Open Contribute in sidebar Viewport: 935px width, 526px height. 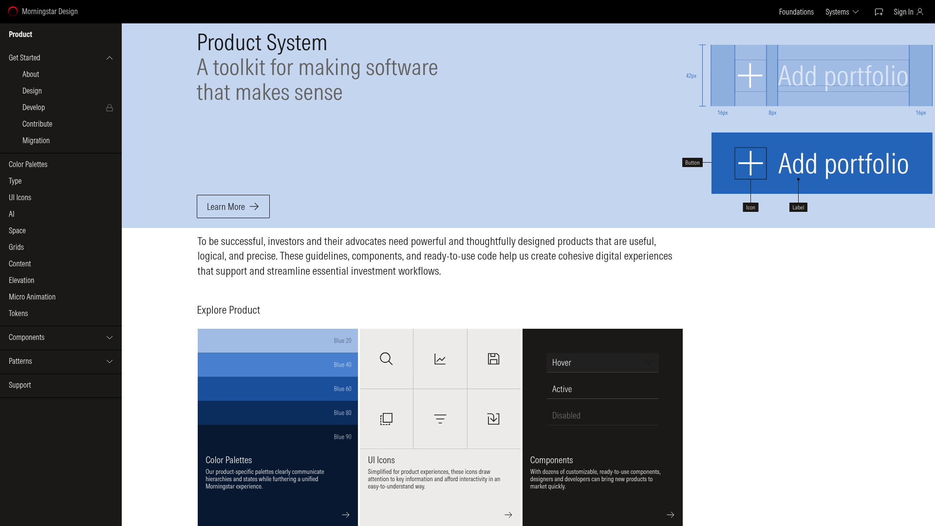(37, 124)
